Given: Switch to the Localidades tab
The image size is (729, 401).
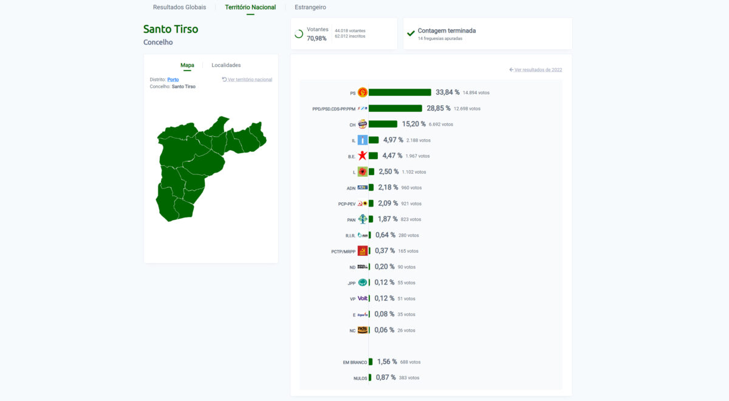Looking at the screenshot, I should pos(226,65).
